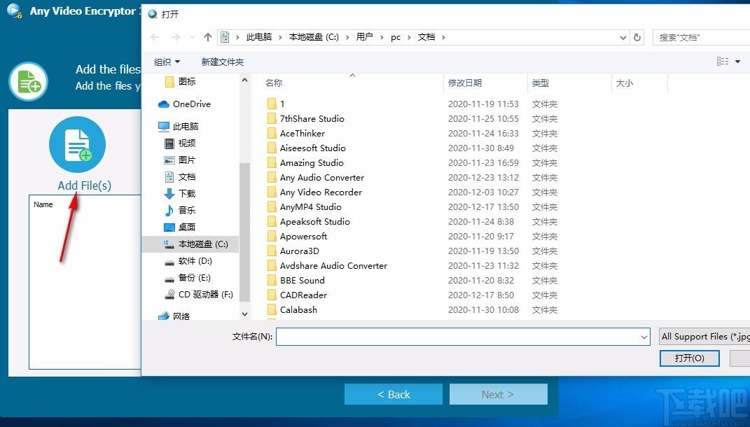
Task: Select pc in the address path
Action: pos(396,37)
